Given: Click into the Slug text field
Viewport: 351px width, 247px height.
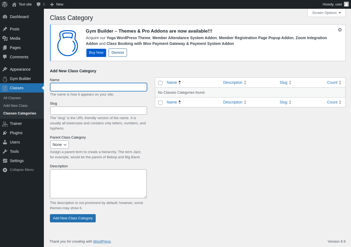Looking at the screenshot, I should pyautogui.click(x=98, y=111).
